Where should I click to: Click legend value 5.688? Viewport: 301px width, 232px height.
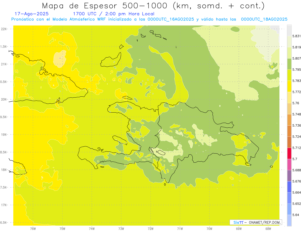(x=296, y=170)
